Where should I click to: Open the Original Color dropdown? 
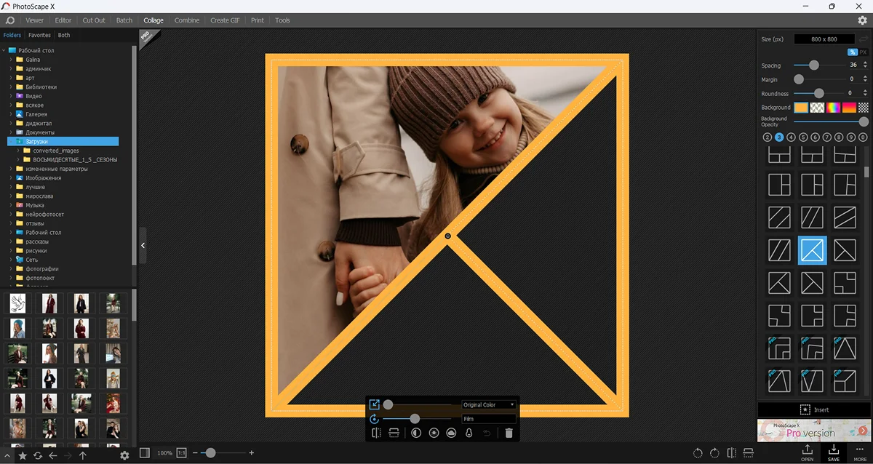click(x=489, y=404)
